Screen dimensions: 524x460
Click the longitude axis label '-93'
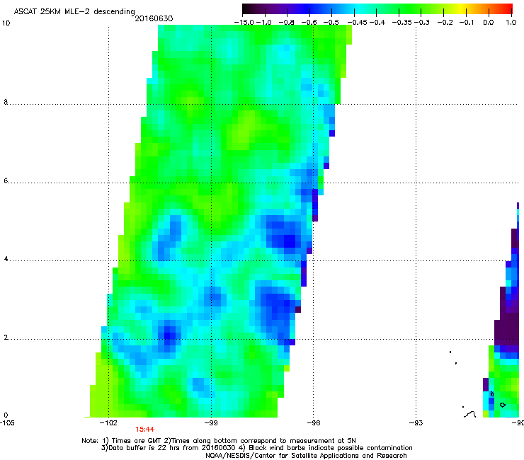[416, 423]
